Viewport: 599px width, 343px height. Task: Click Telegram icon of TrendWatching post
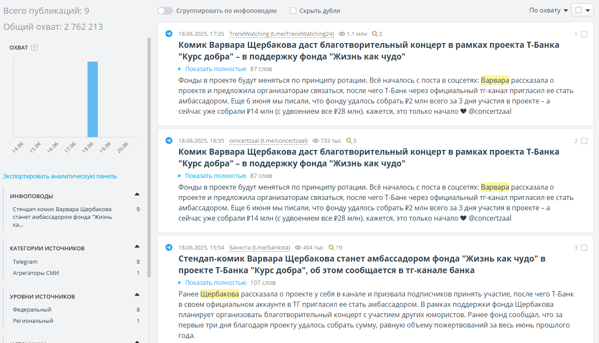(169, 34)
